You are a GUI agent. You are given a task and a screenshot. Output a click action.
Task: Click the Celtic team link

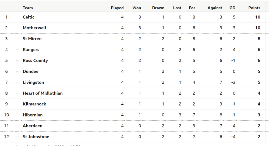(29, 17)
